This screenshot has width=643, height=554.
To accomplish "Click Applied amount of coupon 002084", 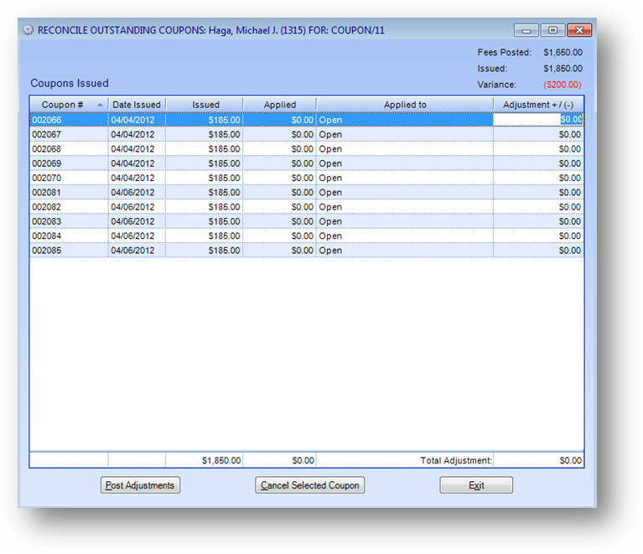I will click(280, 236).
